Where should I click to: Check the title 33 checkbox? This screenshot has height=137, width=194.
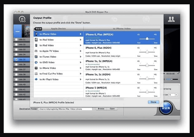(x=16, y=49)
